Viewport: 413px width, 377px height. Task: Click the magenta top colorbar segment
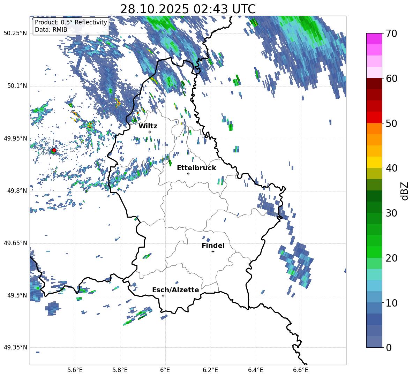coord(374,39)
